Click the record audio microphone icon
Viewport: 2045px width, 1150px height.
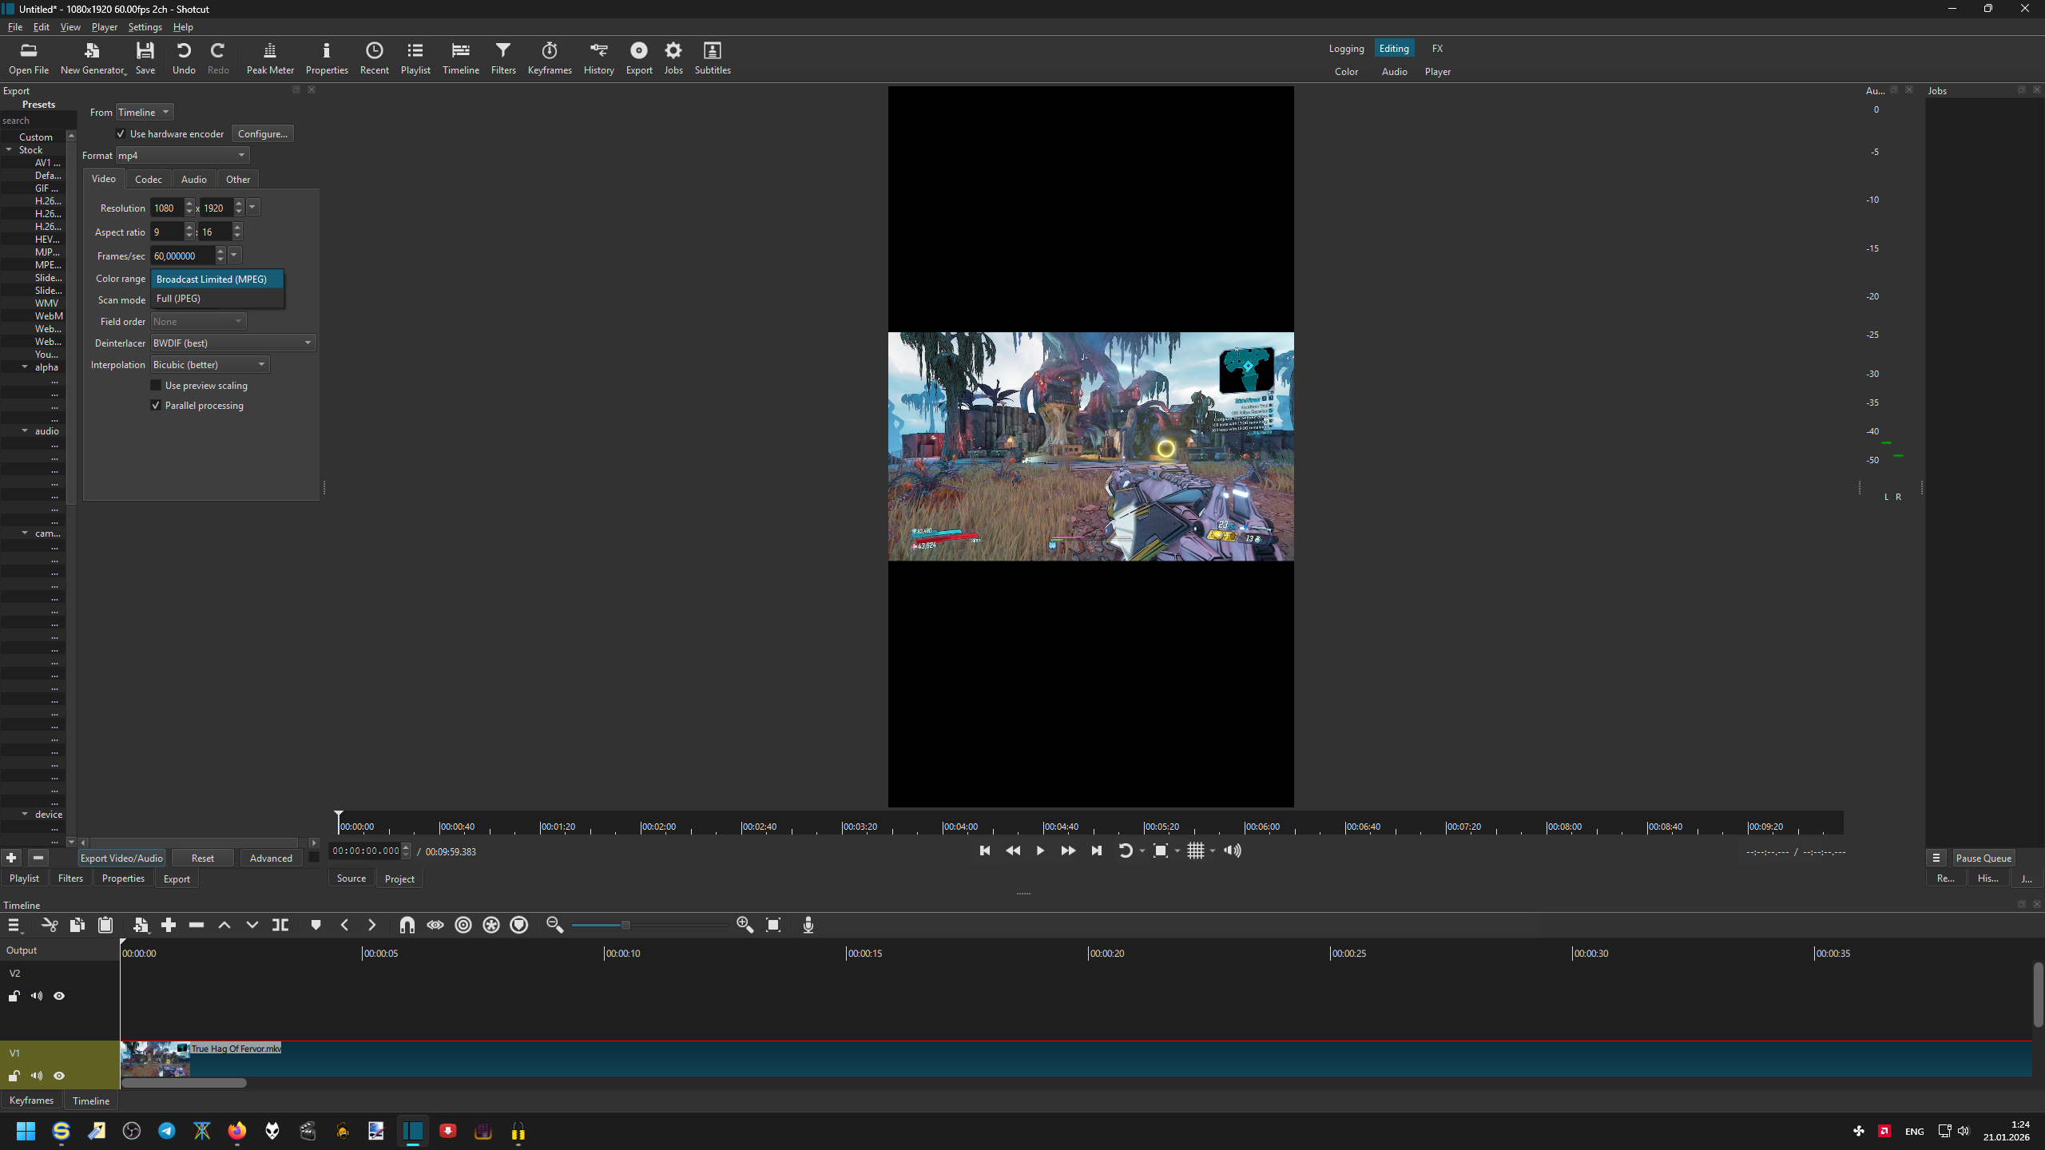coord(808,925)
